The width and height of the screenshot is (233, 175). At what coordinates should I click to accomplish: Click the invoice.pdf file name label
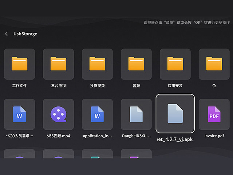(x=214, y=136)
